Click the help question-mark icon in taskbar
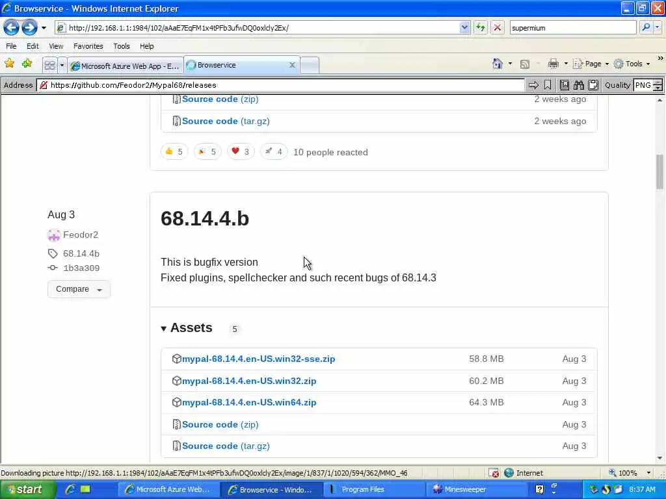 [x=539, y=489]
